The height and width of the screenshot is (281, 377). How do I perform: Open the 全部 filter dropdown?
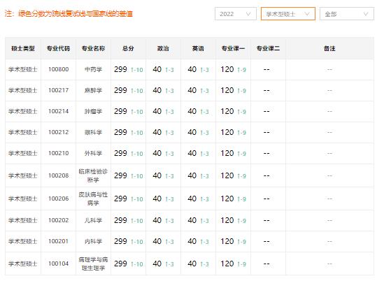pyautogui.click(x=346, y=14)
